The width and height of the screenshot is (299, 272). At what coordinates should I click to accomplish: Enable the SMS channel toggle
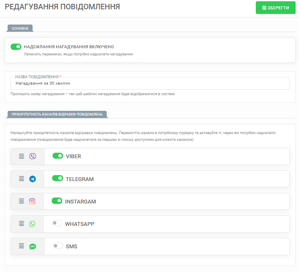coord(58,245)
